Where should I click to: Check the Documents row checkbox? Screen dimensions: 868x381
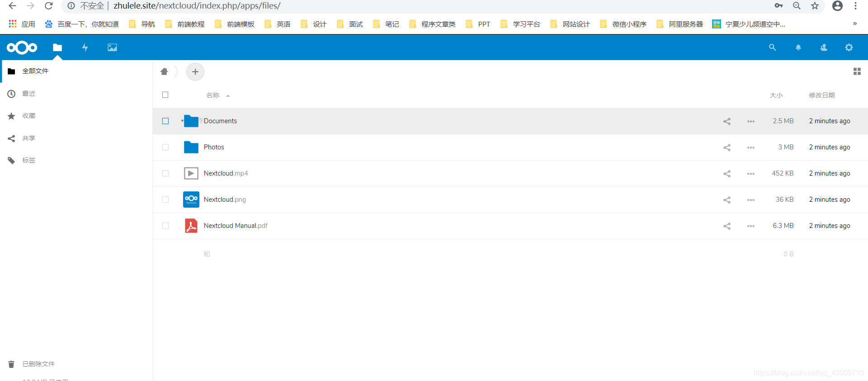[165, 121]
